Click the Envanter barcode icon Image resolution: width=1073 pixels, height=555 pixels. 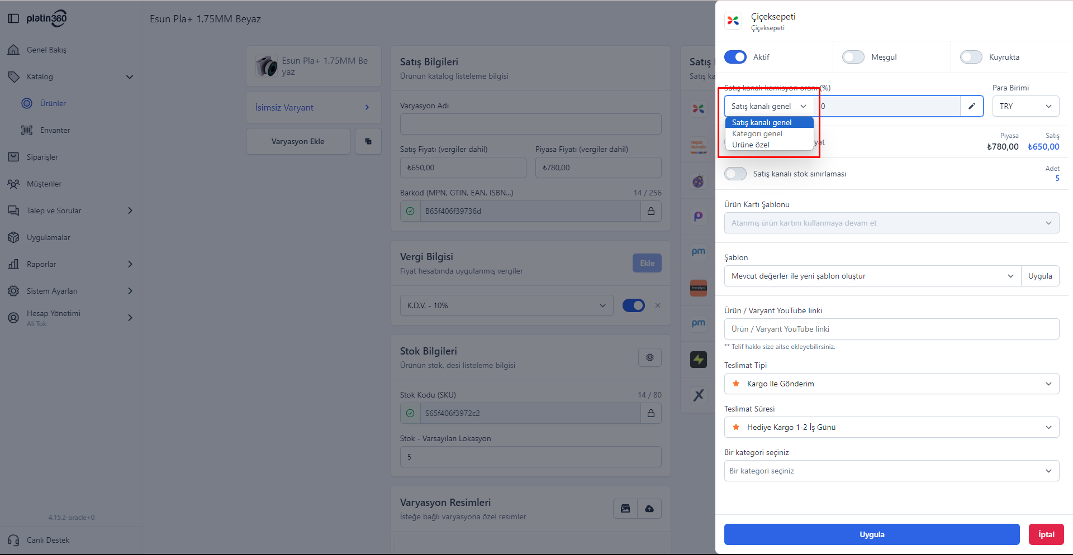point(27,130)
